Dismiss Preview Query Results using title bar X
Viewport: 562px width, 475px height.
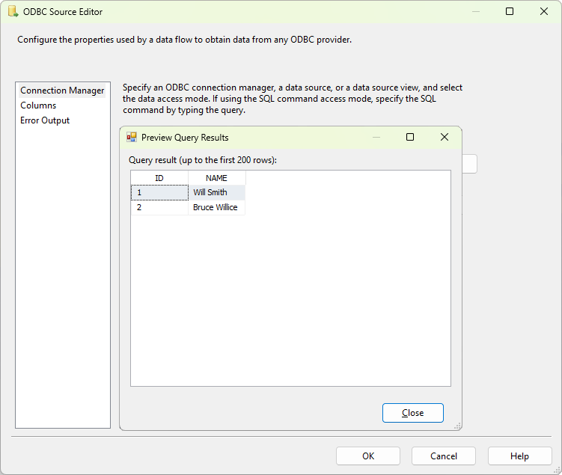point(445,138)
